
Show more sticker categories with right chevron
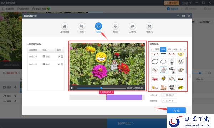(x=181, y=49)
